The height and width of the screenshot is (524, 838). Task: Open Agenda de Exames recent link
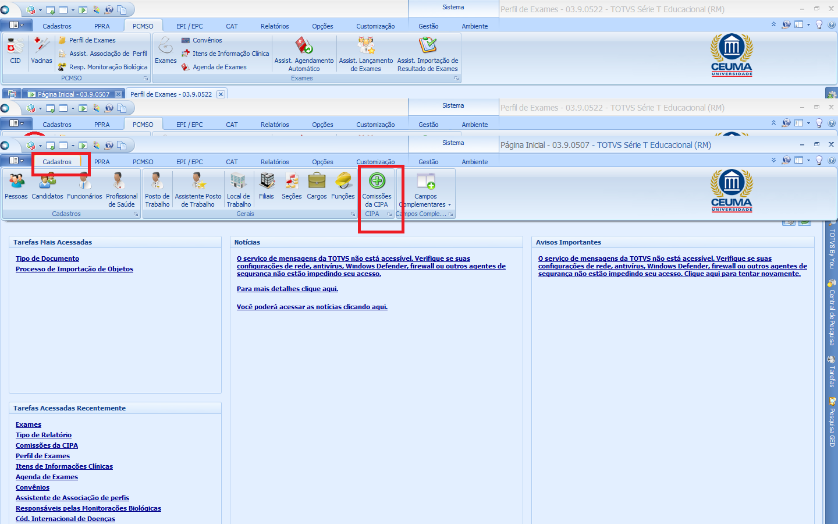(47, 477)
